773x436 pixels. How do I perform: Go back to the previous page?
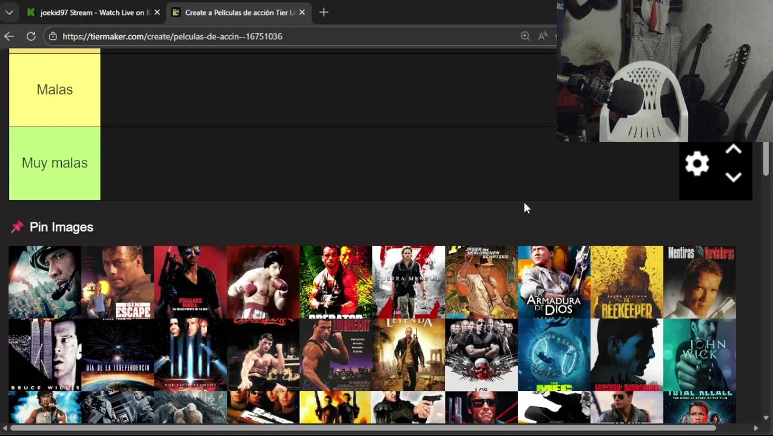coord(9,36)
